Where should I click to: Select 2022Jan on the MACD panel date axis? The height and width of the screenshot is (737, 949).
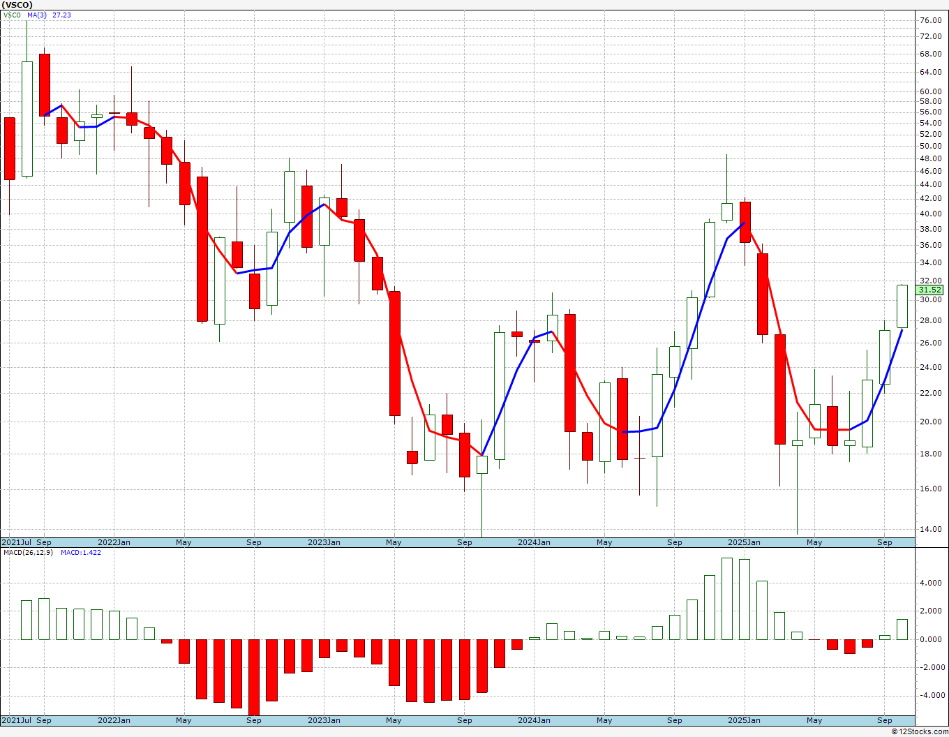click(x=114, y=720)
